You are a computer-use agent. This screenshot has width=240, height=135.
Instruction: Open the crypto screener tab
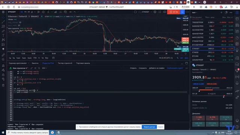pyautogui.click(x=18, y=63)
